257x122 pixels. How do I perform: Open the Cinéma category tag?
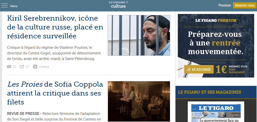point(44,67)
